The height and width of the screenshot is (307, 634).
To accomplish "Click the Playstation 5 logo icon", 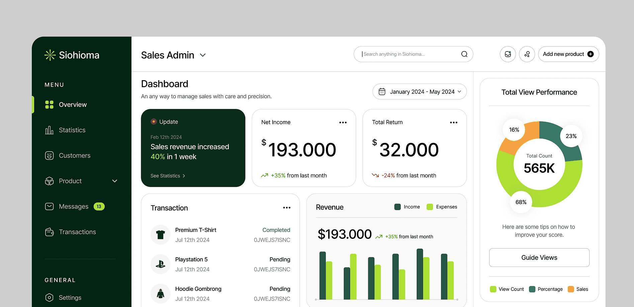I will [161, 264].
